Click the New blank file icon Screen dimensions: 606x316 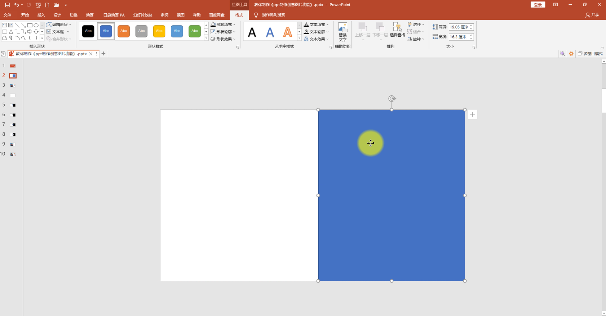click(x=47, y=5)
